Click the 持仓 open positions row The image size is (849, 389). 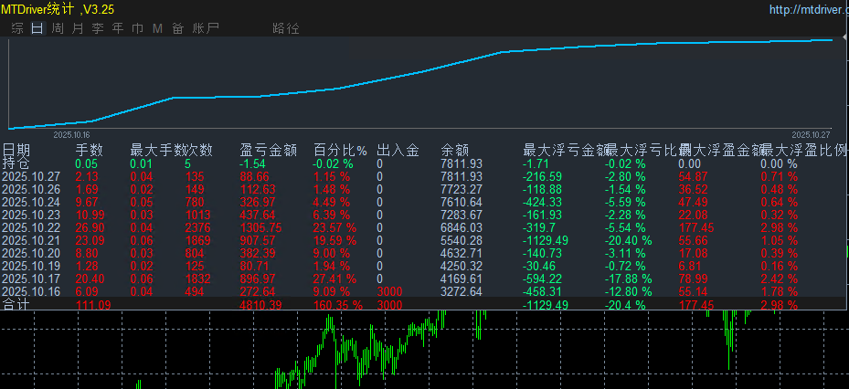pos(16,163)
